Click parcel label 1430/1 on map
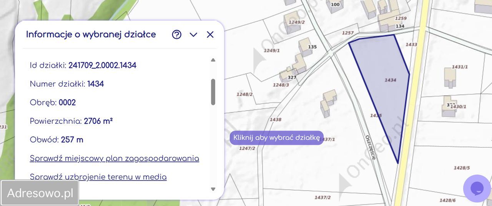 [458, 106]
